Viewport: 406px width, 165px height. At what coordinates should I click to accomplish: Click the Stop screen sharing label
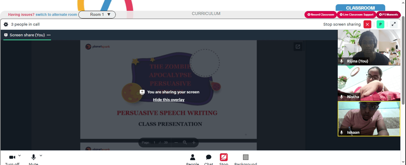pyautogui.click(x=342, y=24)
